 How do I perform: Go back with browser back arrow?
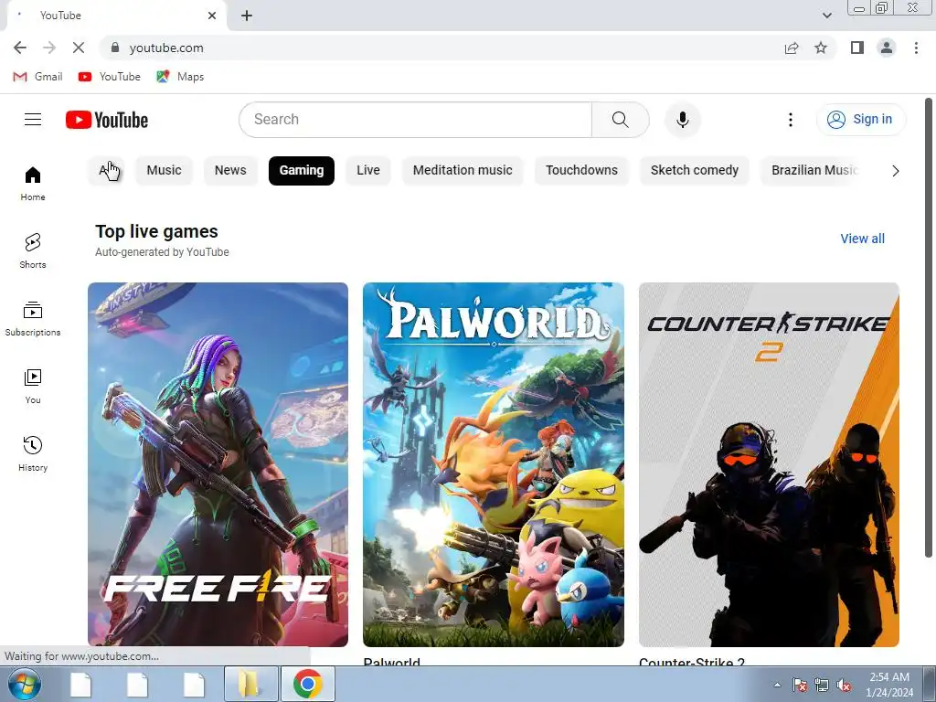pos(20,48)
